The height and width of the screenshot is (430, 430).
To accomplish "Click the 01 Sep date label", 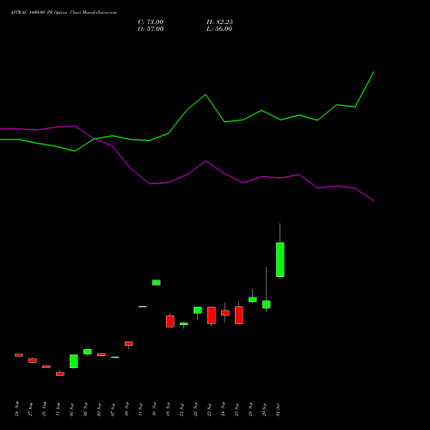I will tap(72, 409).
